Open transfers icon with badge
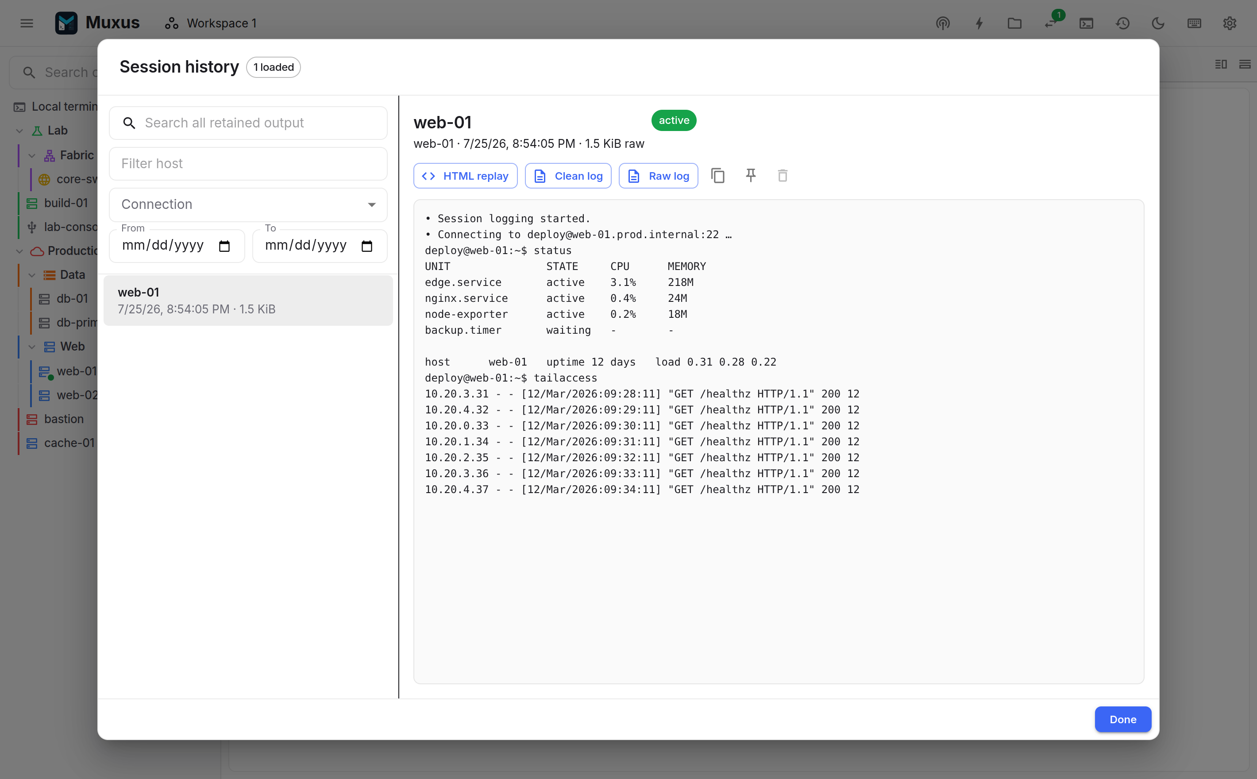Viewport: 1257px width, 779px height. tap(1051, 23)
